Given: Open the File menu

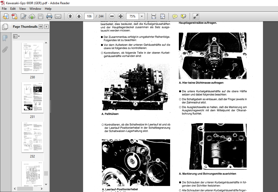Looking at the screenshot, I should pos(4,9).
